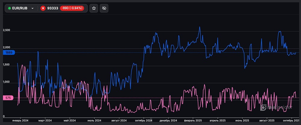This screenshot has height=125, width=301.
Task: Click the -890 (-0.94%) change badge
Action: pyautogui.click(x=72, y=8)
